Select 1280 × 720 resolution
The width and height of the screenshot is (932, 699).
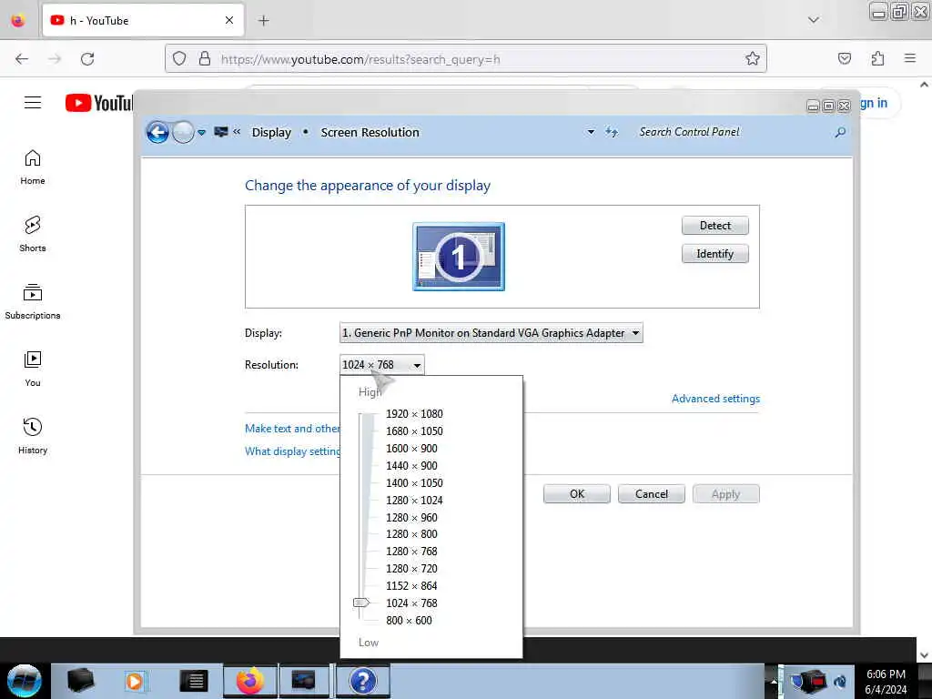(411, 568)
